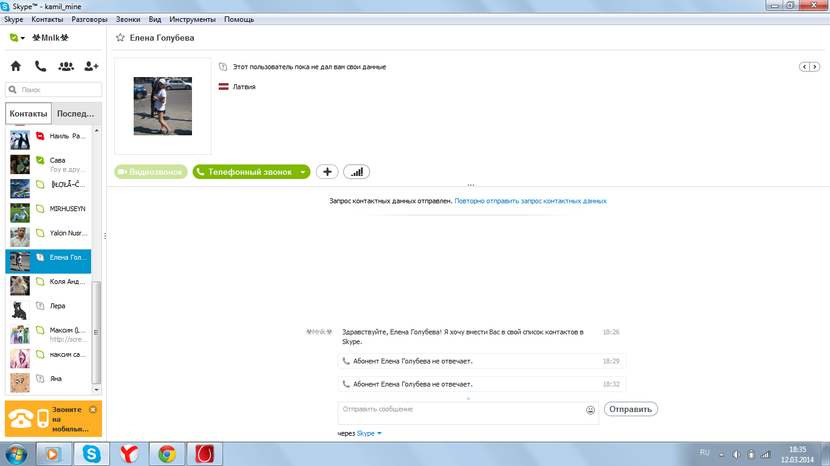
Task: Expand the Телефонный звонок dropdown arrow
Action: pos(303,172)
